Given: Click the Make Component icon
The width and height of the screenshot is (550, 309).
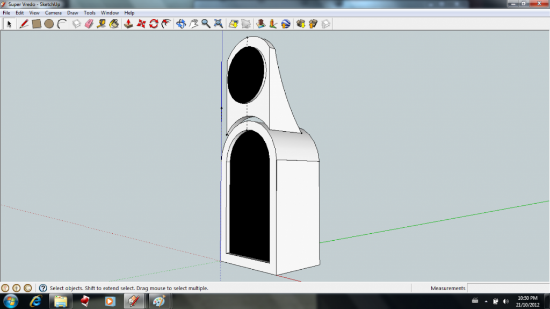Looking at the screenshot, I should pyautogui.click(x=76, y=24).
